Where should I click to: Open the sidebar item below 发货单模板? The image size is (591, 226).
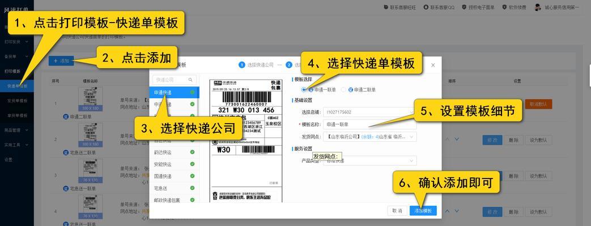(16, 115)
